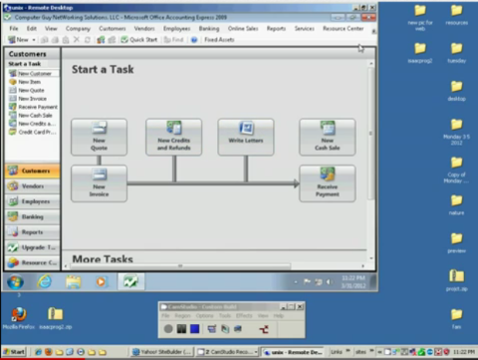Image resolution: width=478 pixels, height=360 pixels.
Task: Click the New Quote flowchart icon
Action: coord(99,137)
